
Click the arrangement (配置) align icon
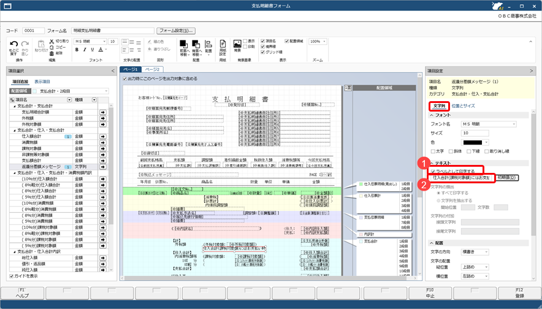208,44
